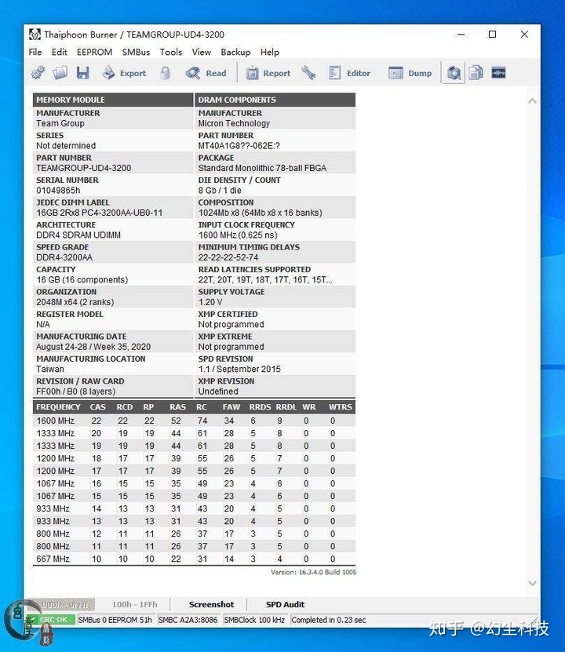Click the scroll down arrow in report

532,583
